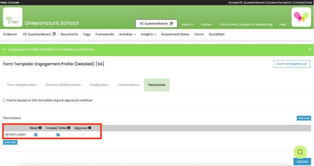
Task: Switch to Form Template Editor tab
Action: coord(22,85)
